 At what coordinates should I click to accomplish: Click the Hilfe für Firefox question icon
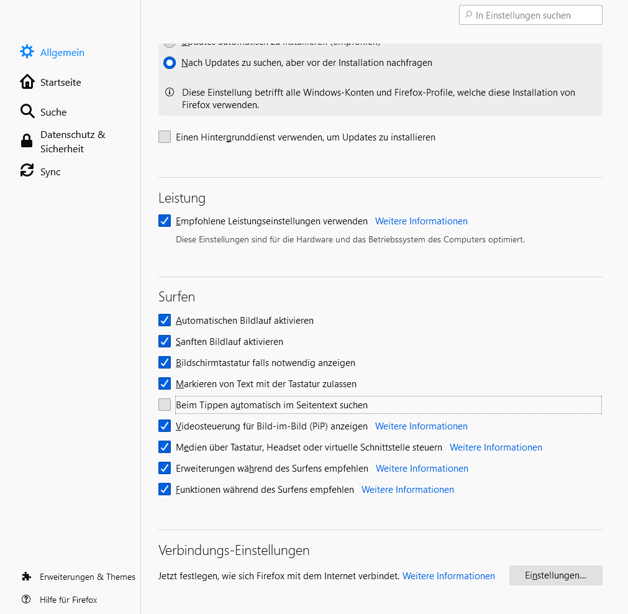point(26,600)
